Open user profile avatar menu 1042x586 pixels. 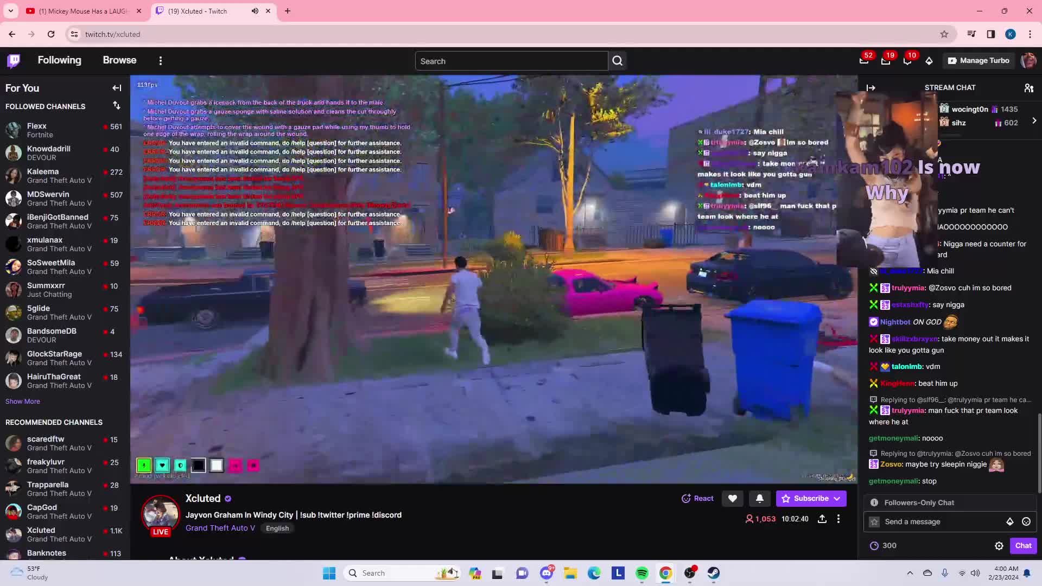[x=1028, y=61]
